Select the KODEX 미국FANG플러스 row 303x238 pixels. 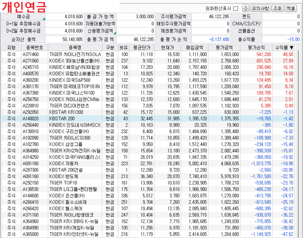[x=148, y=157]
